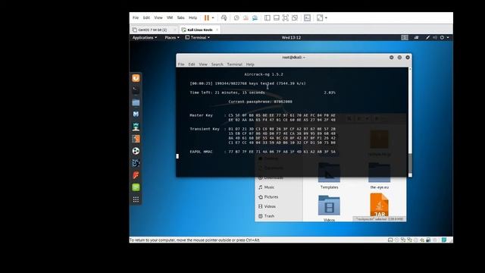Select Videos in Files sidebar
The image size is (485, 273).
(270, 206)
